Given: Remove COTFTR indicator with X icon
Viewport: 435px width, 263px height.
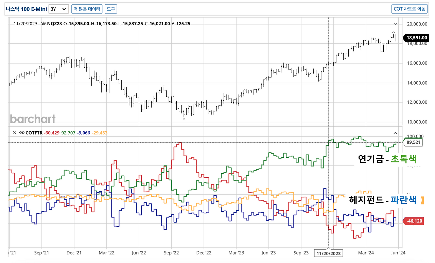Looking at the screenshot, I should pos(15,133).
